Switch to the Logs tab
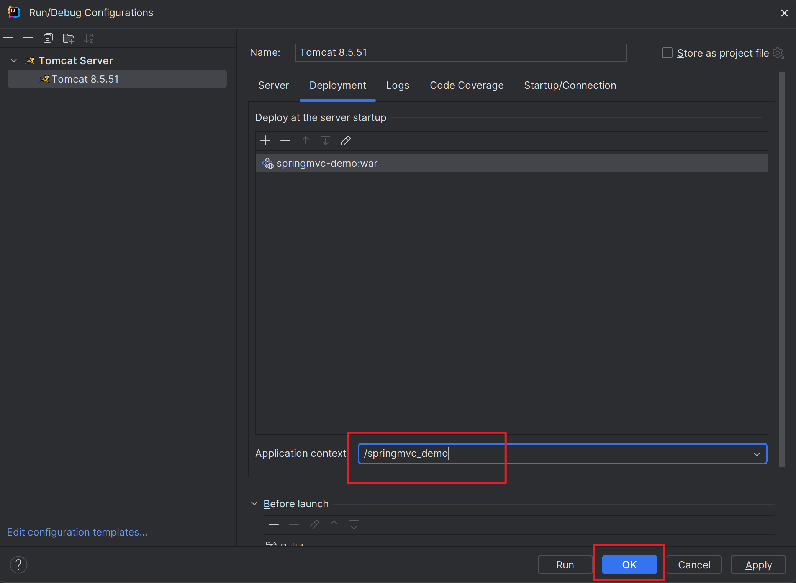Screen dimensions: 796x583 398,85
